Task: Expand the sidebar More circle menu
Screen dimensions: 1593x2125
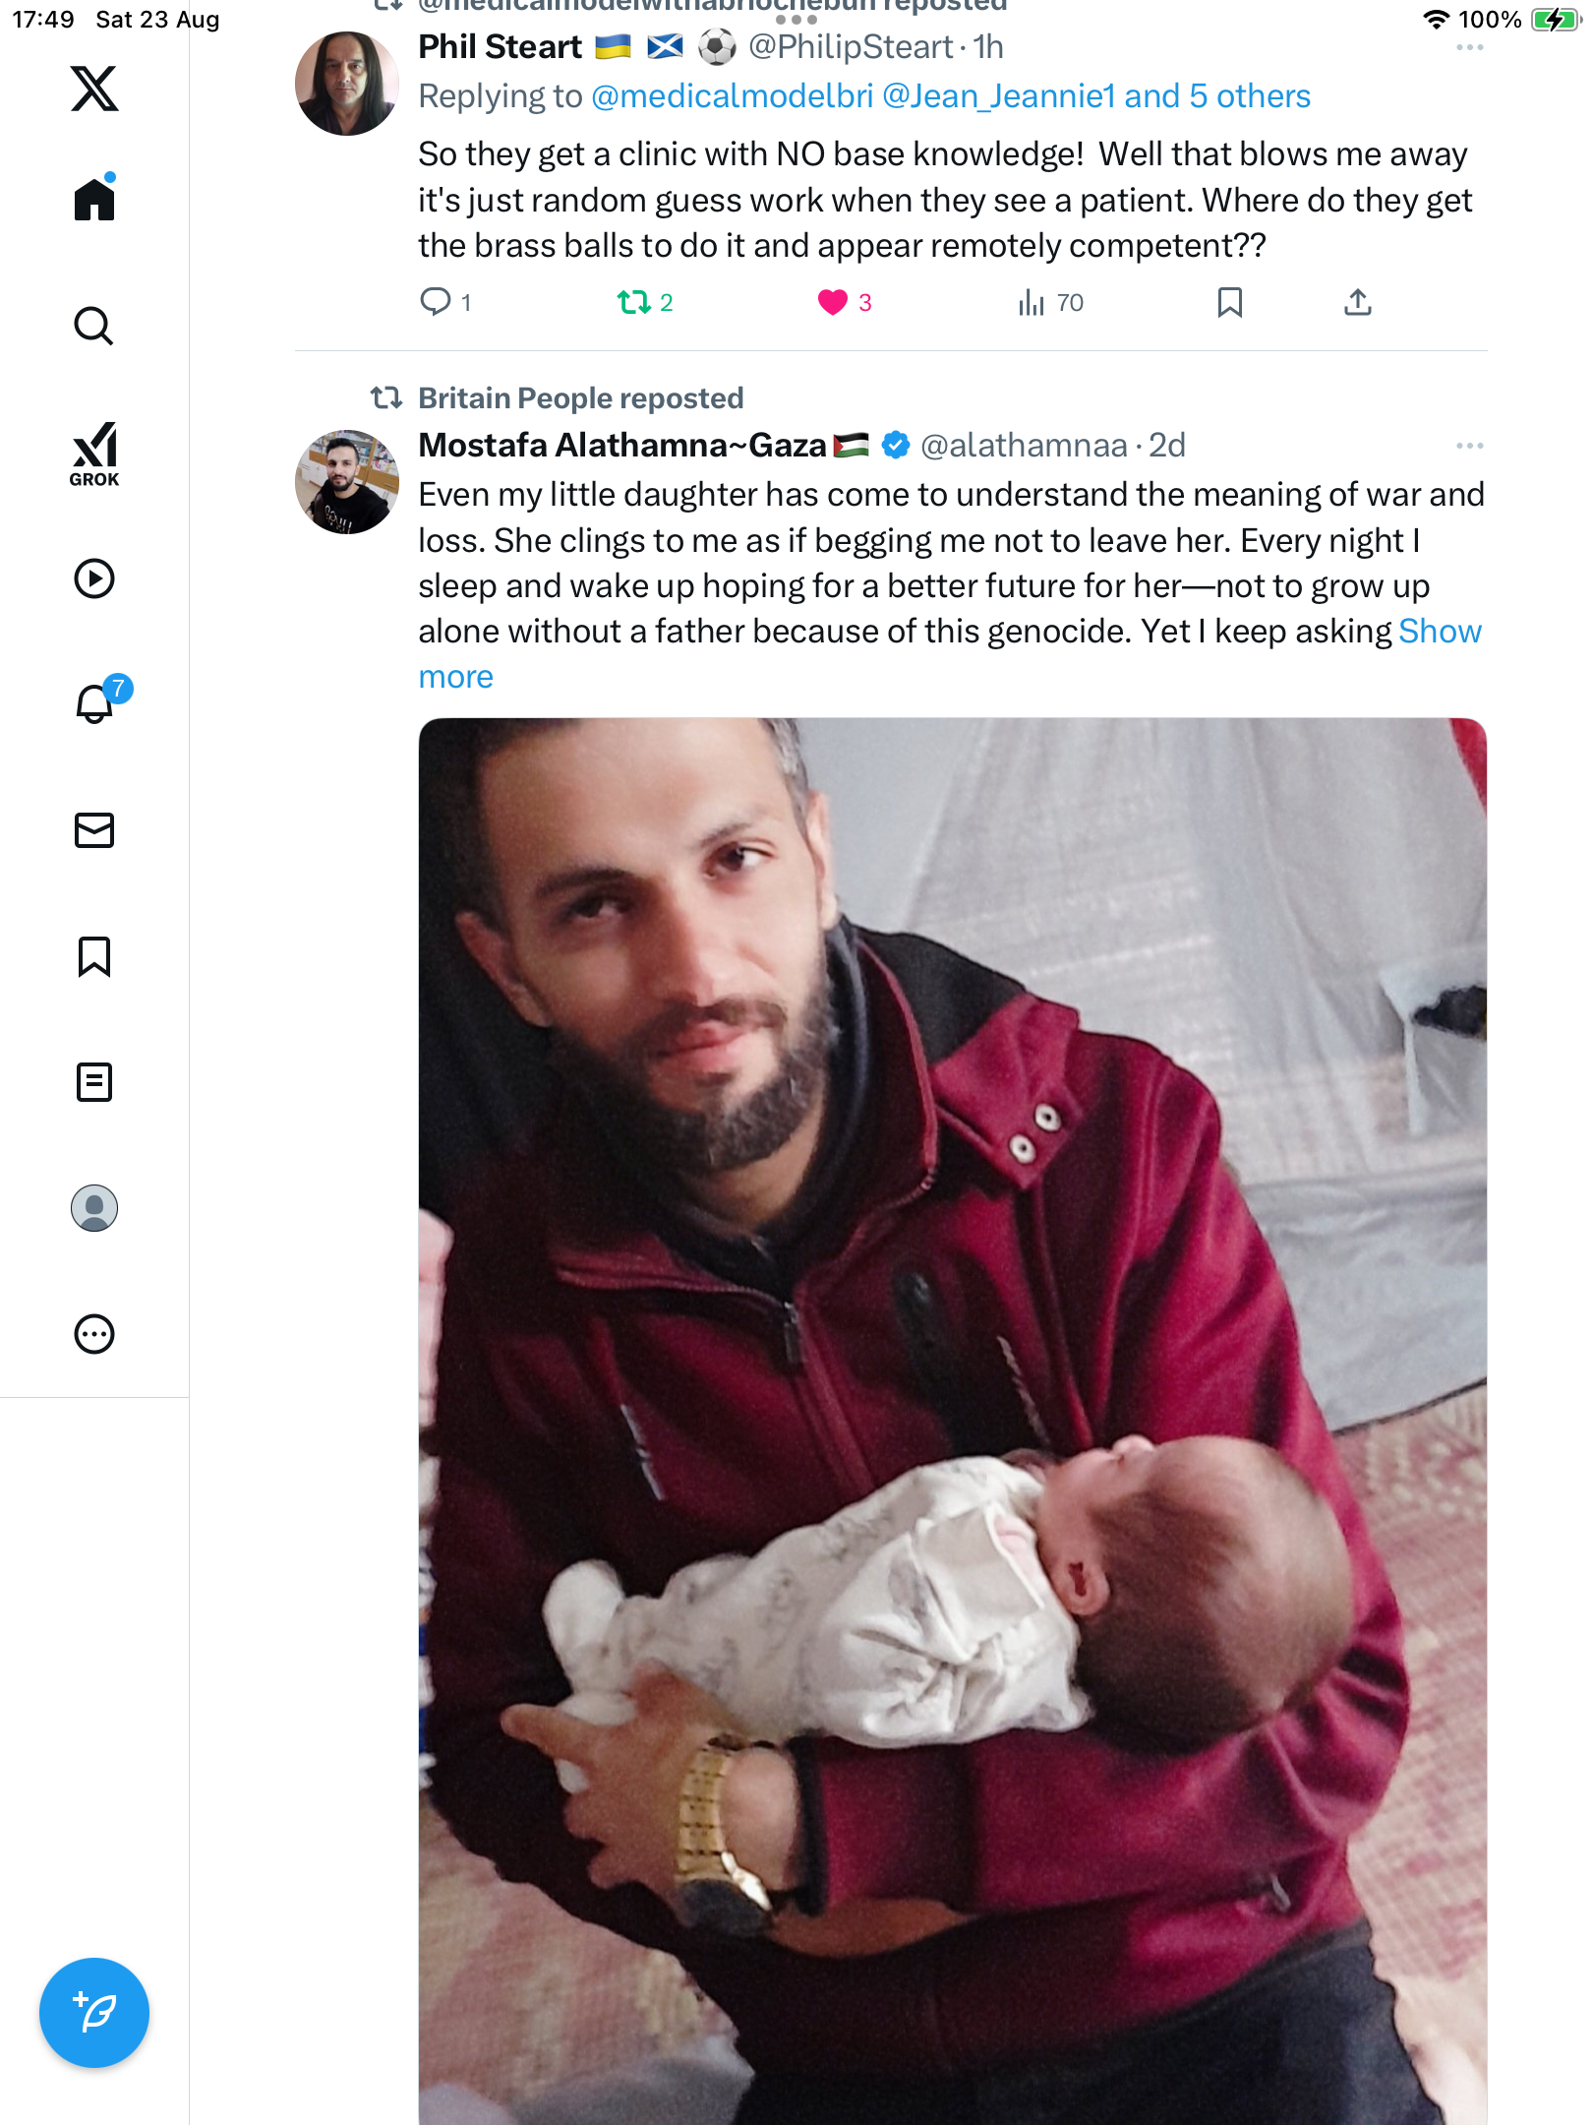Action: [x=94, y=1334]
